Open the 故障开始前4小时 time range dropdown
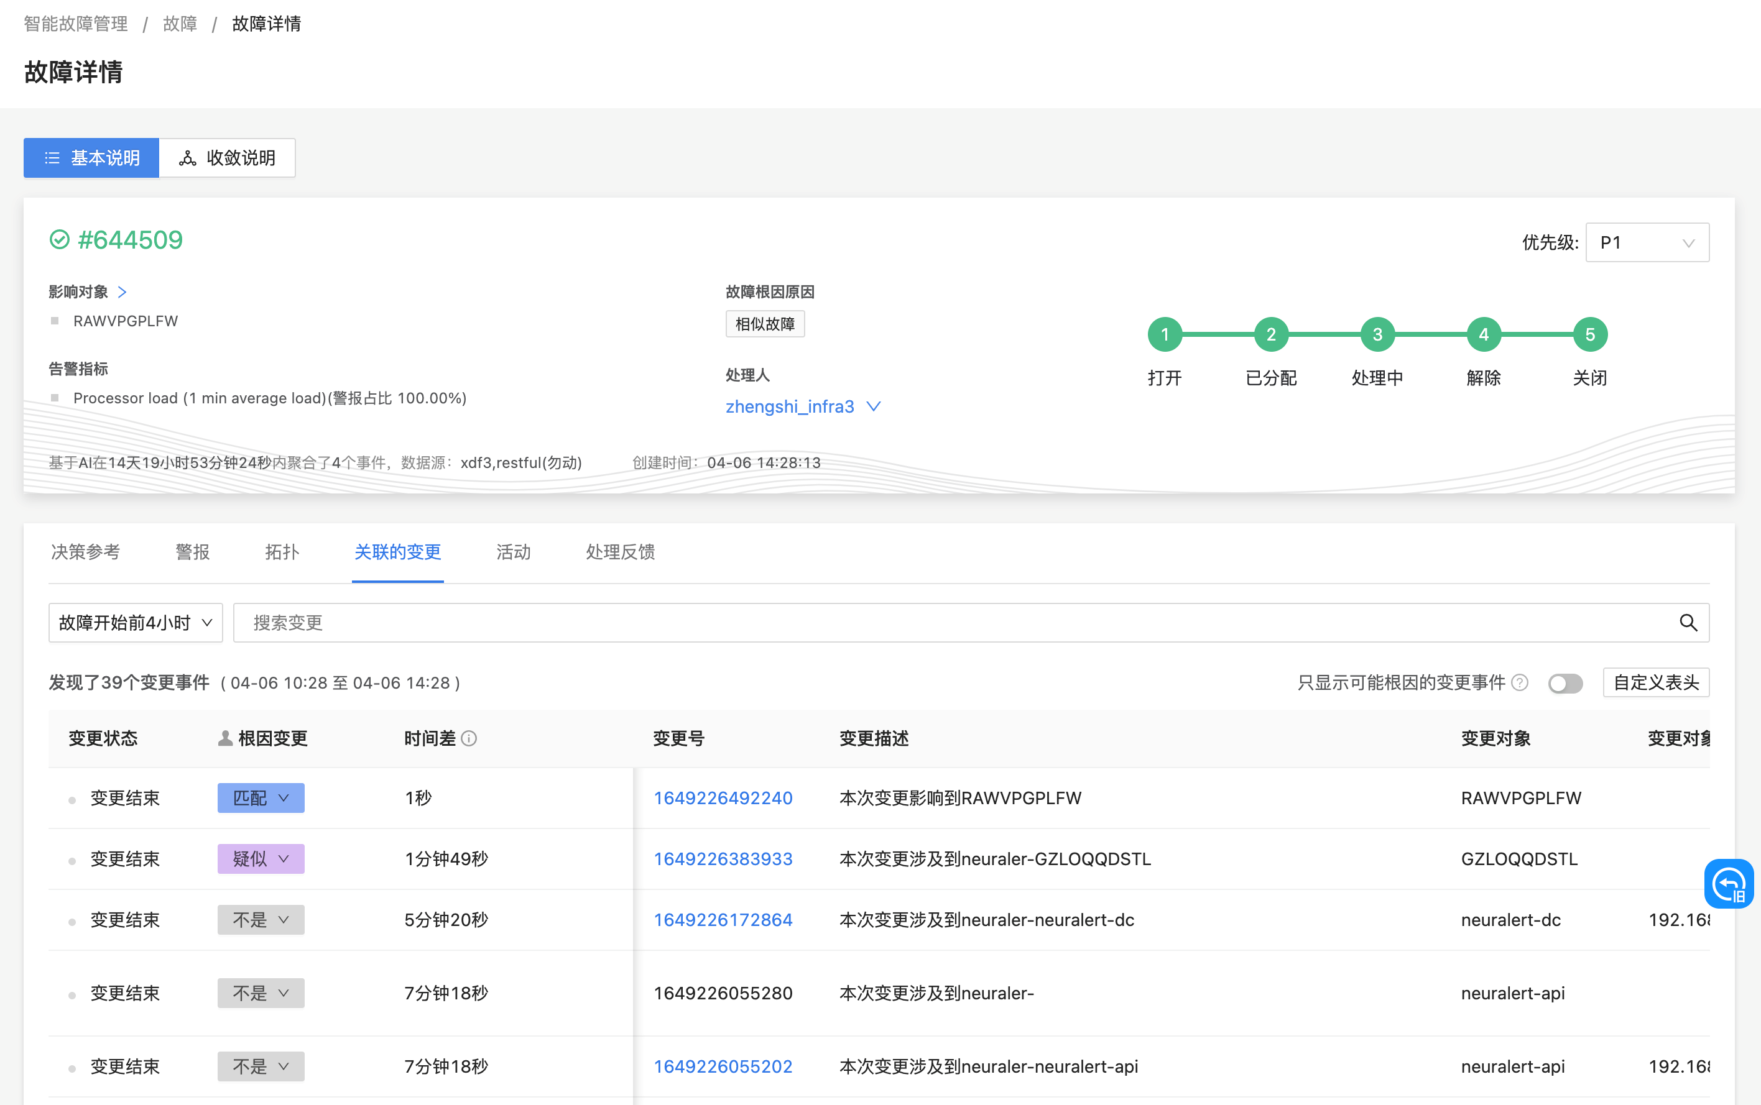Image resolution: width=1761 pixels, height=1105 pixels. [x=135, y=623]
